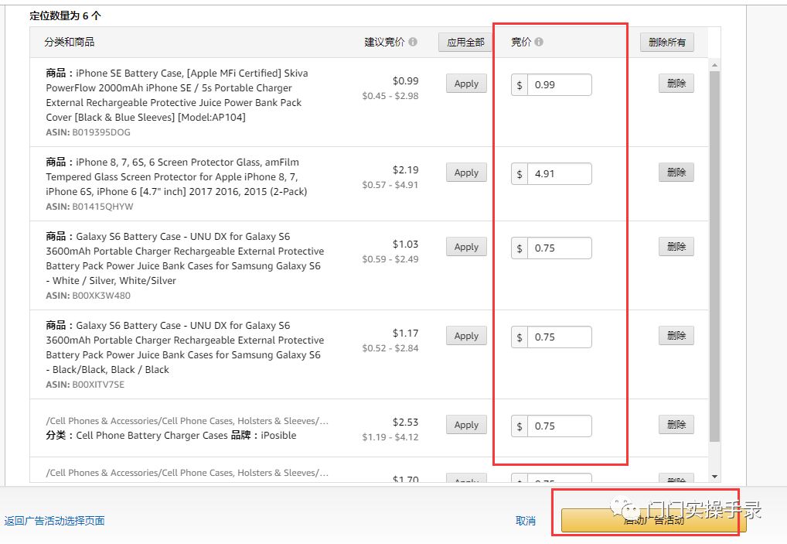Image resolution: width=787 pixels, height=544 pixels.
Task: Click the 返回广告活动选择页面 link
Action: [54, 521]
